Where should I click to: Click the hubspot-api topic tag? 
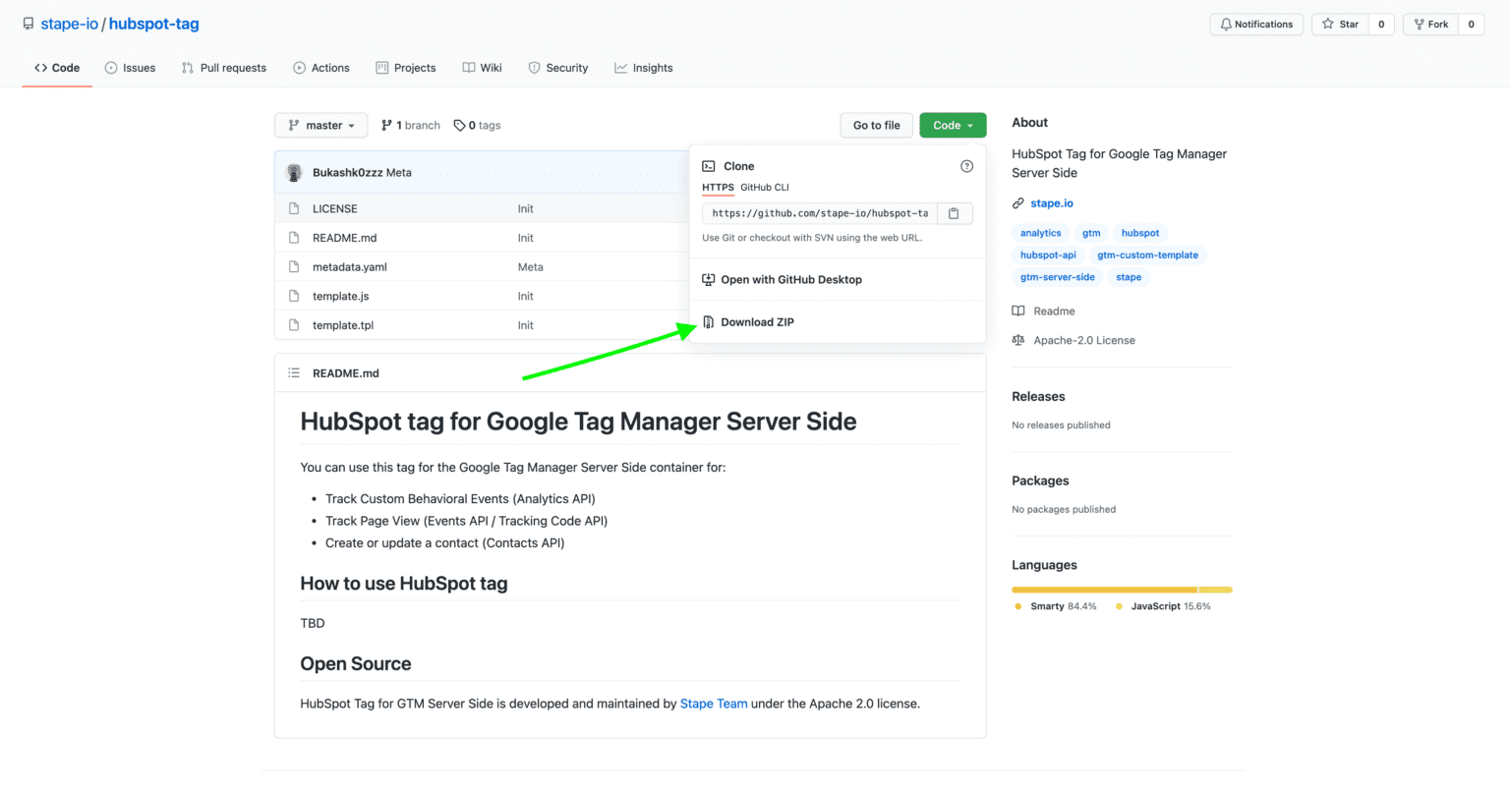click(x=1048, y=255)
